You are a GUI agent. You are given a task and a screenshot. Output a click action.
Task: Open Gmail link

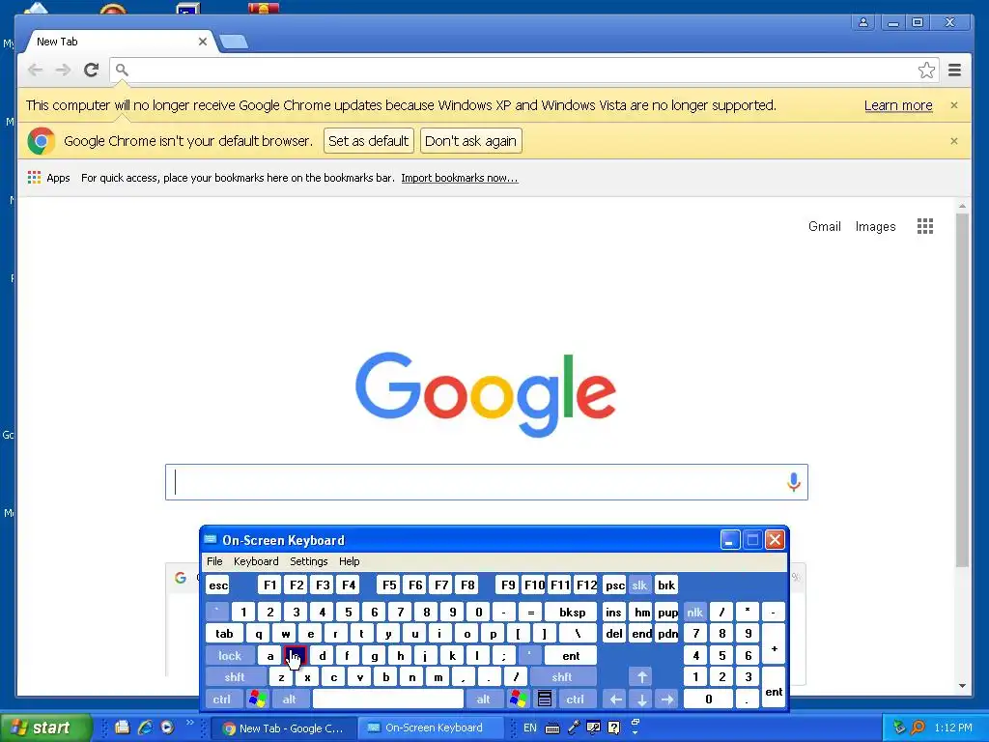pyautogui.click(x=825, y=226)
